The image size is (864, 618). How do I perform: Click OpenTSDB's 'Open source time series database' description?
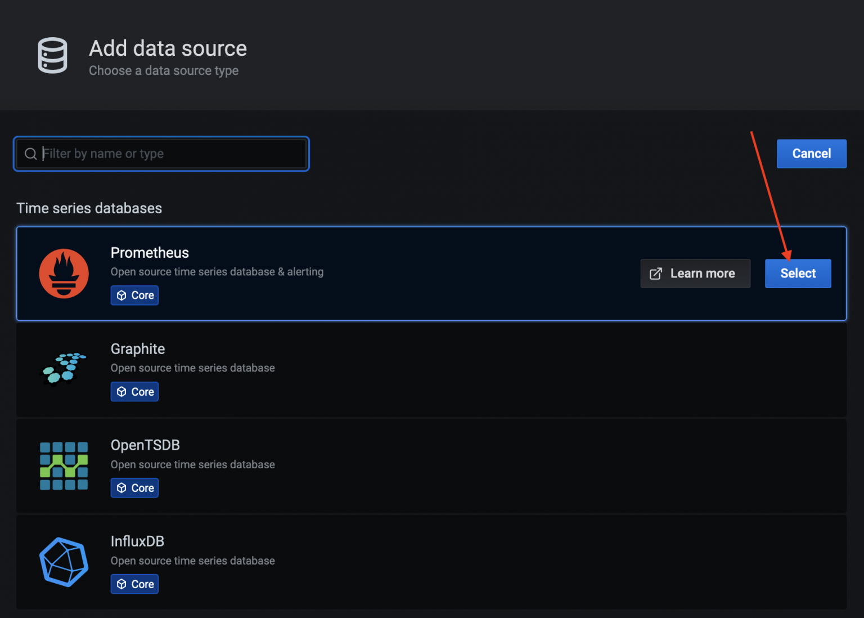(193, 465)
